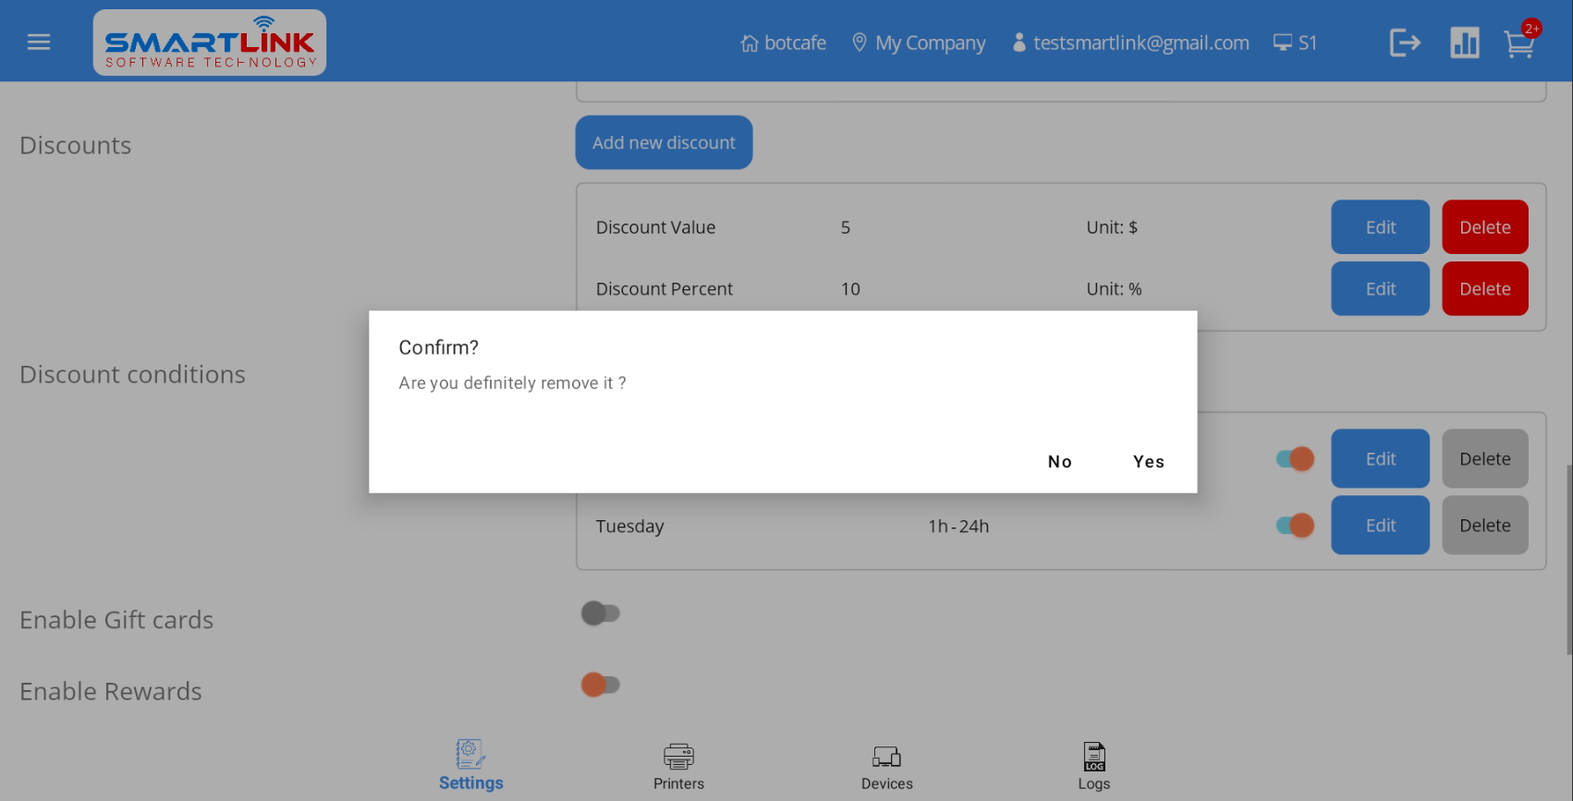1573x801 pixels.
Task: Click the SmartLink logo
Action: pos(210,42)
